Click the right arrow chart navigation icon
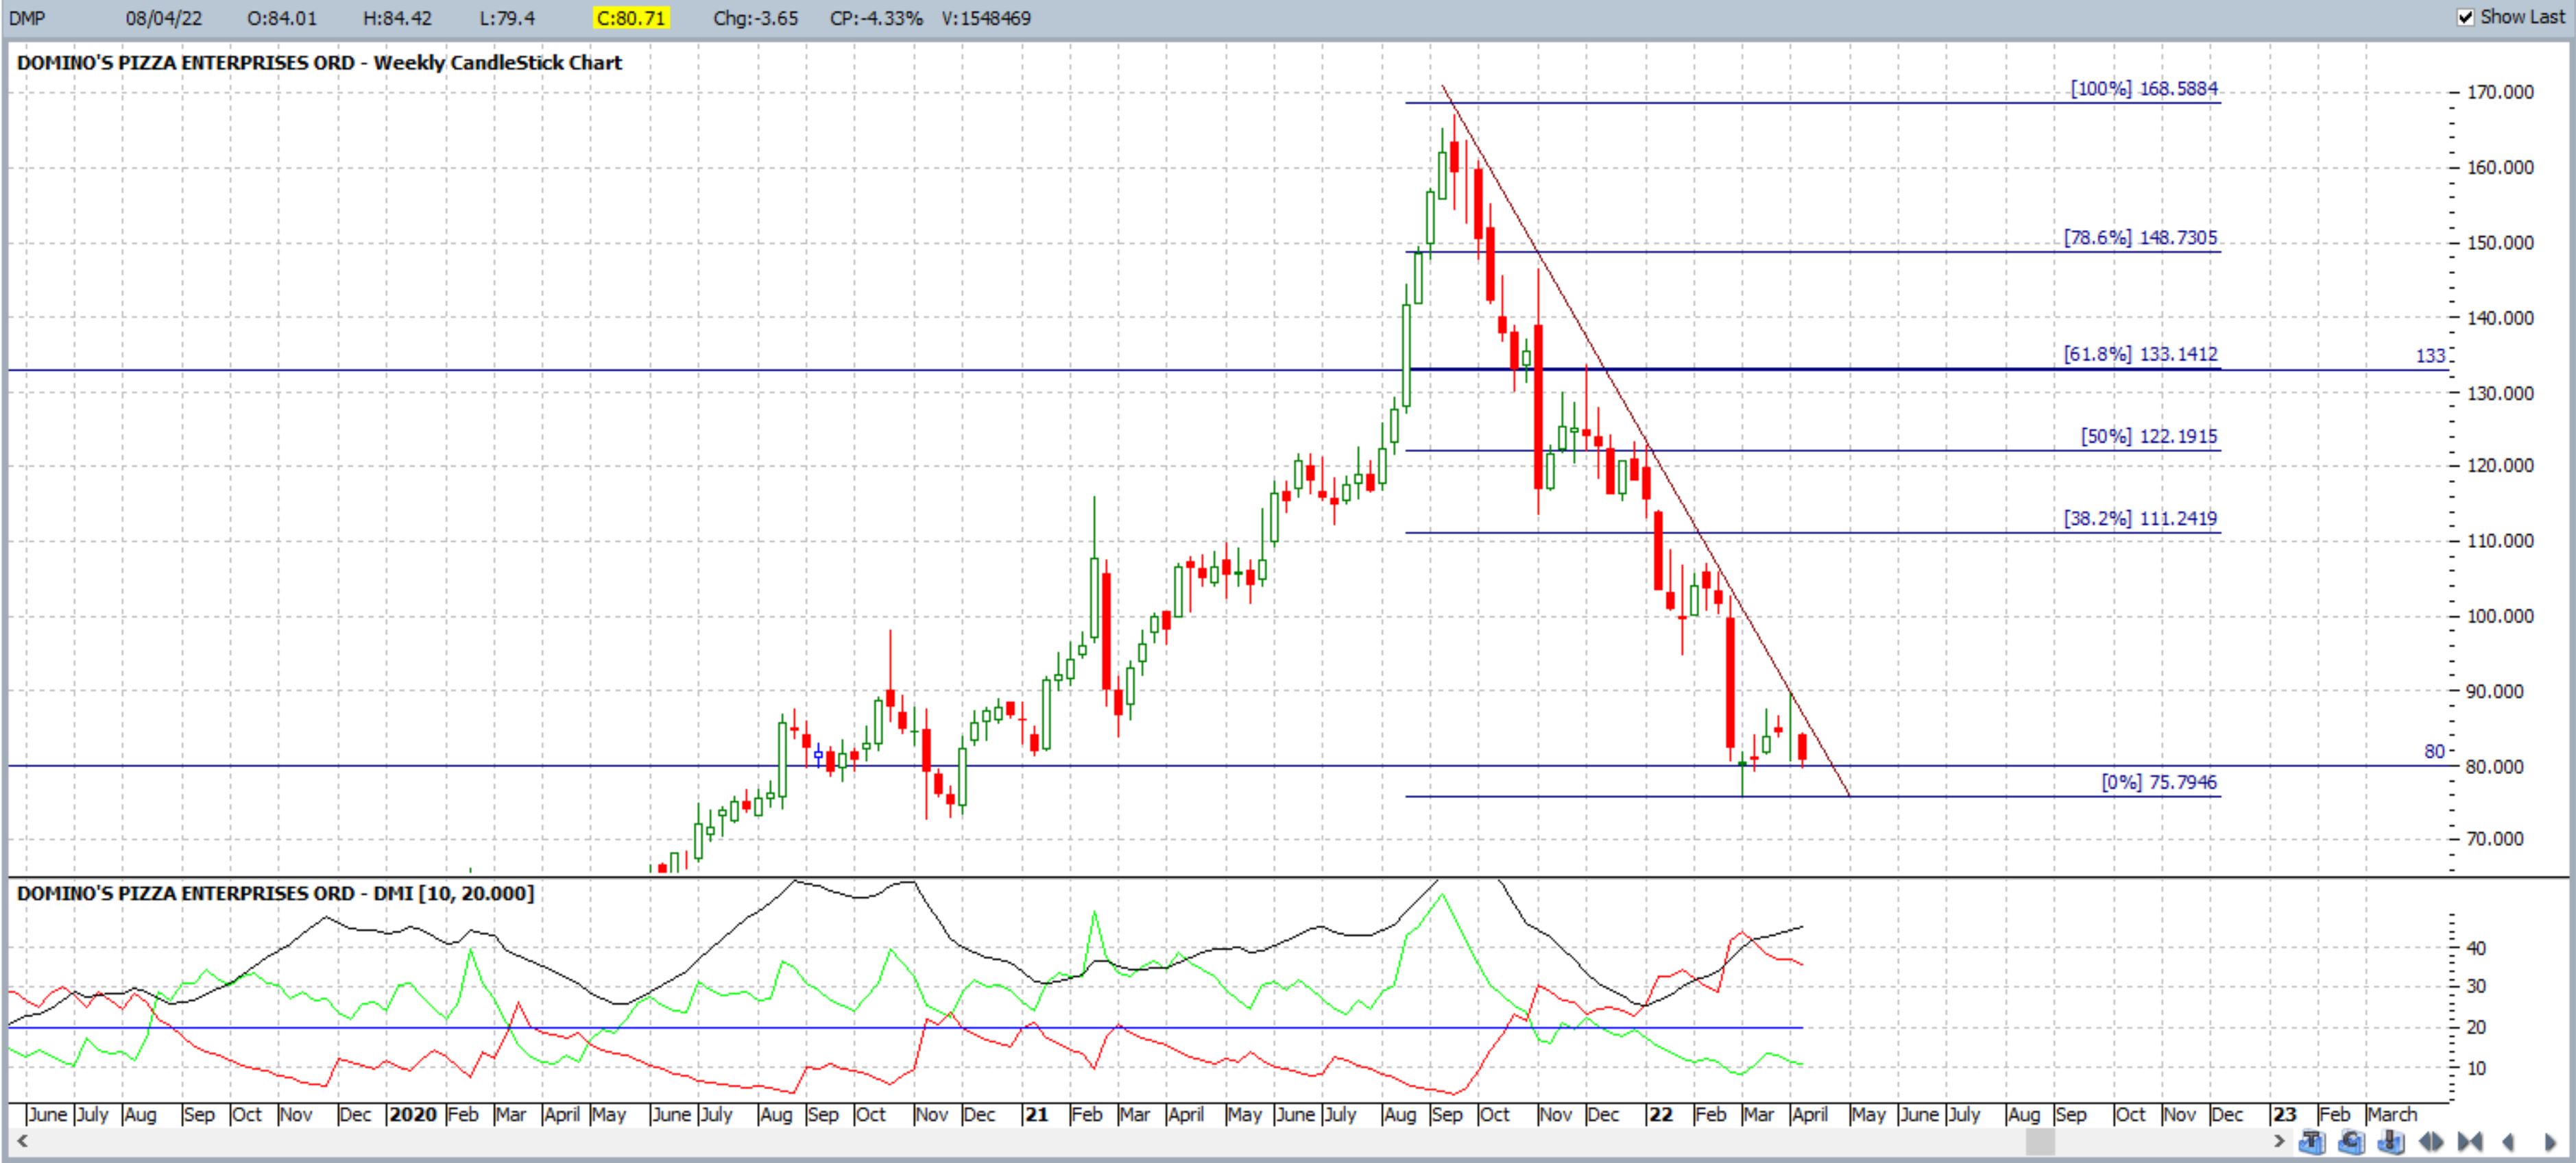Viewport: 2576px width, 1163px height. click(x=2550, y=1142)
